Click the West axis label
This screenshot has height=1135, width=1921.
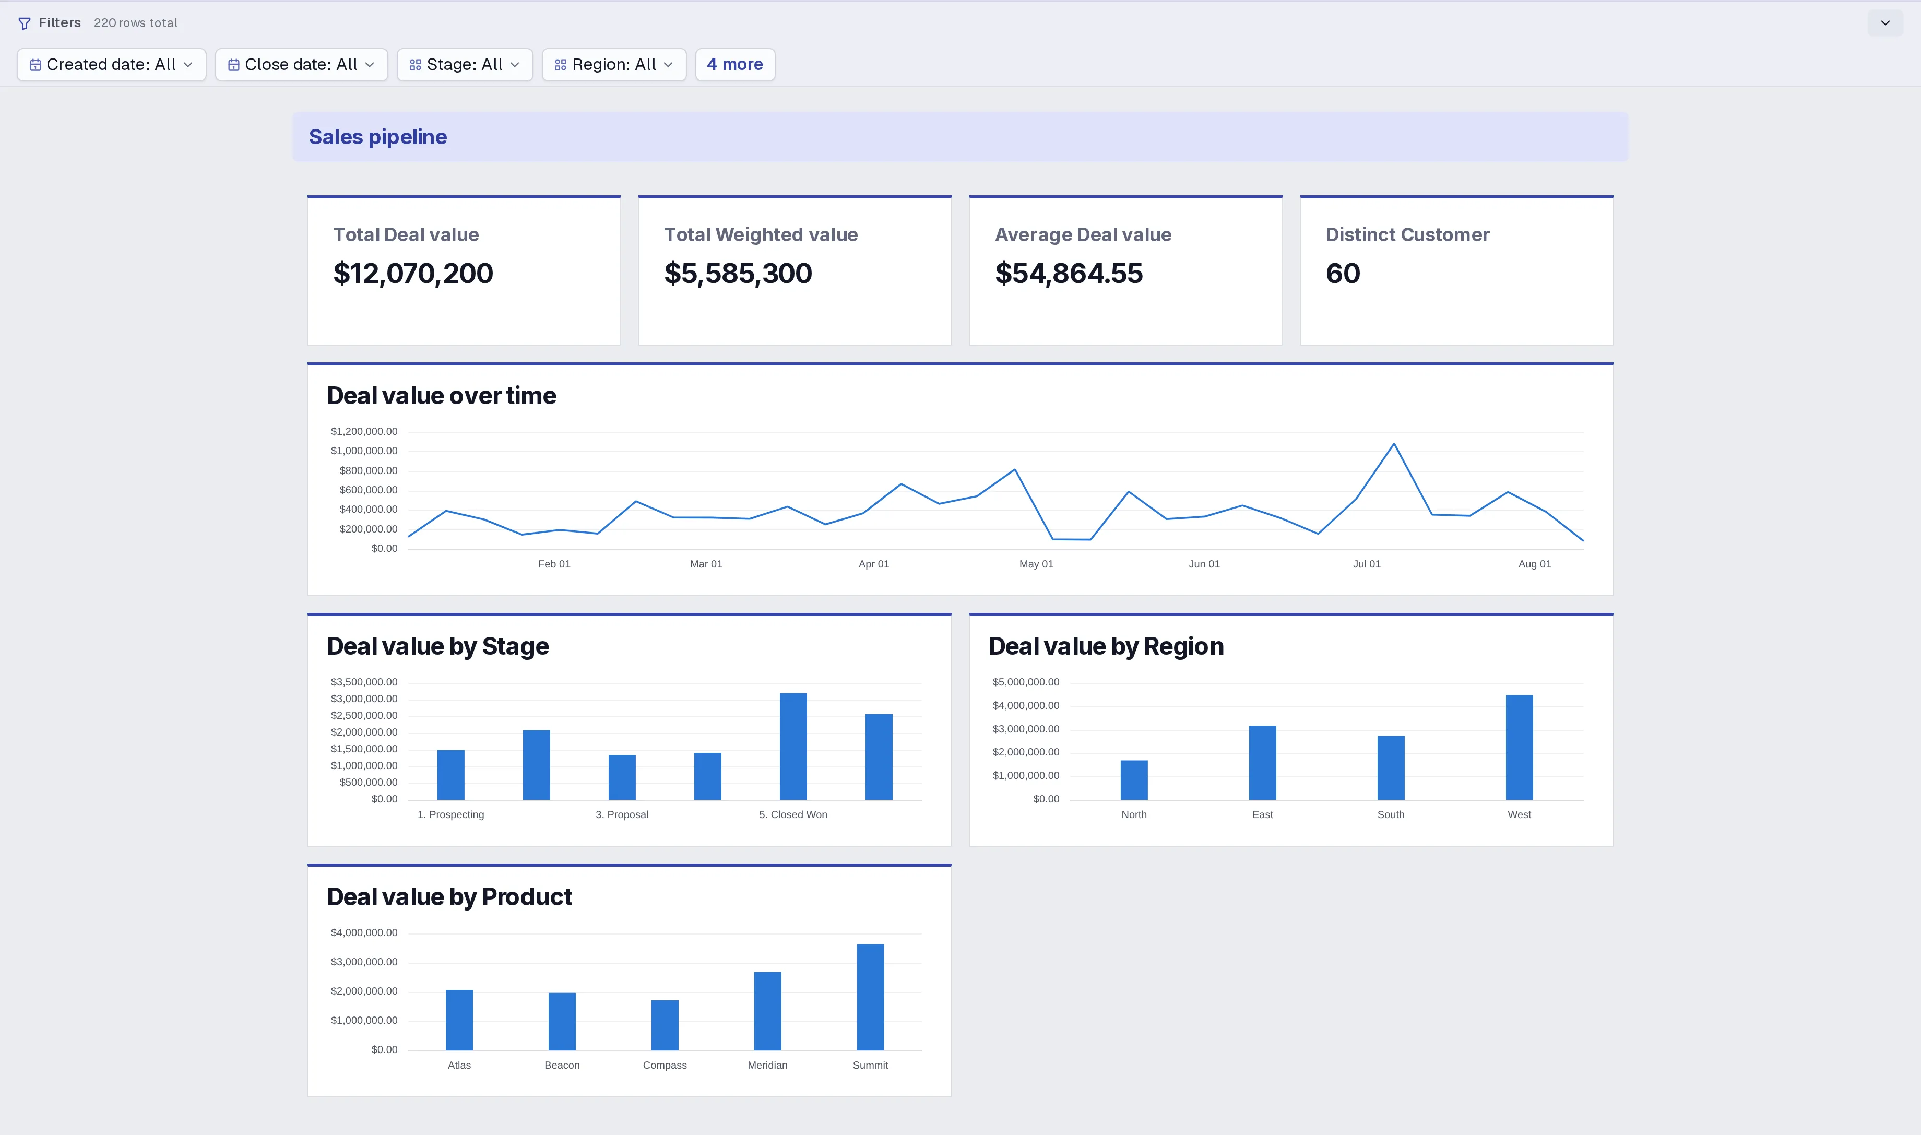point(1520,814)
